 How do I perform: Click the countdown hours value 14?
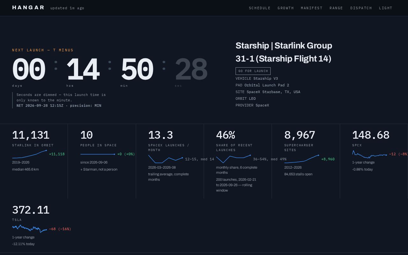83,69
